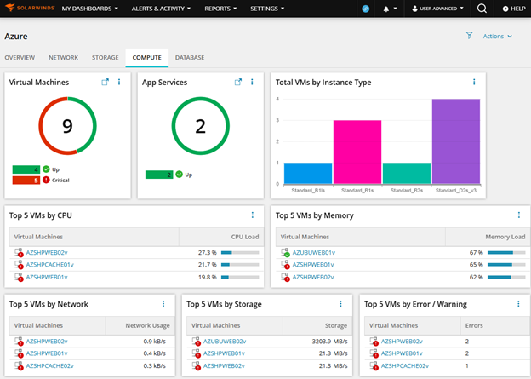
Task: Open AZUBUWEB01v in Memory table
Action: [314, 253]
